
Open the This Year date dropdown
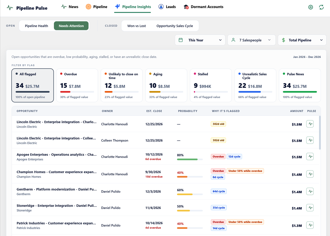[x=200, y=40]
